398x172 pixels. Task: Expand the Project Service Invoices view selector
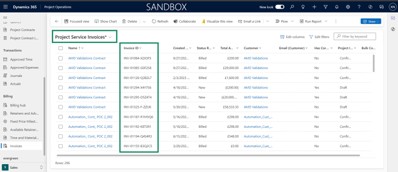[111, 37]
